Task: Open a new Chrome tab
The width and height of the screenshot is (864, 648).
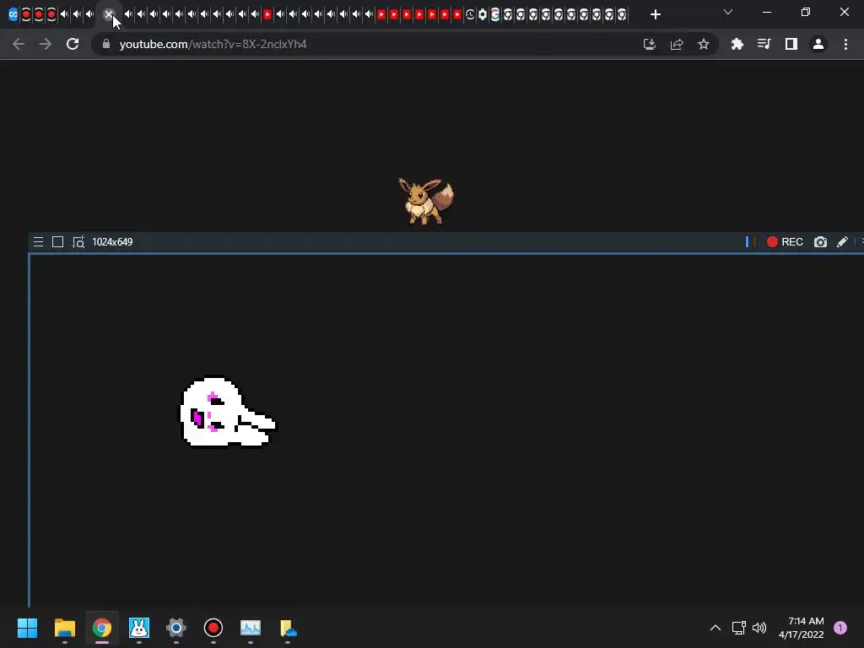Action: (x=655, y=14)
